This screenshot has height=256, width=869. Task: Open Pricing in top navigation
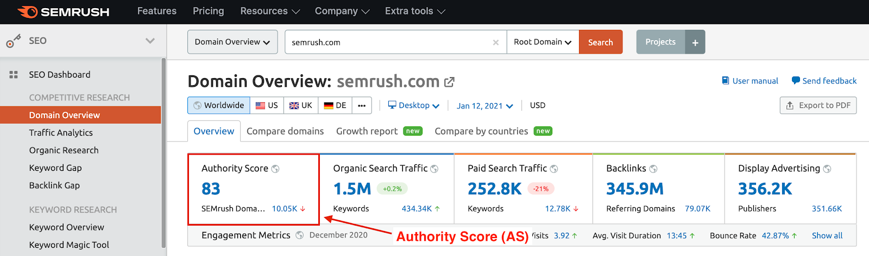208,11
